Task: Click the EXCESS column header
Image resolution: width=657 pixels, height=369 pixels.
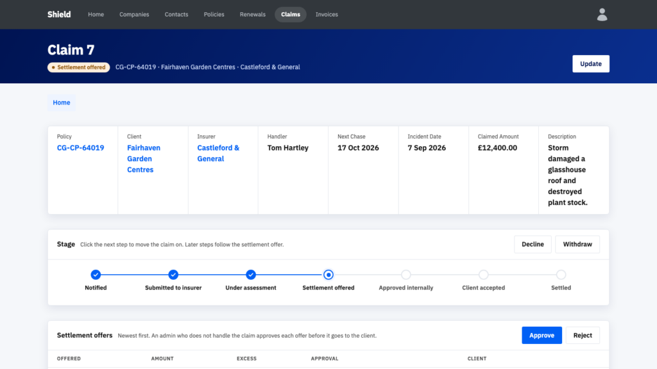Action: coord(246,359)
